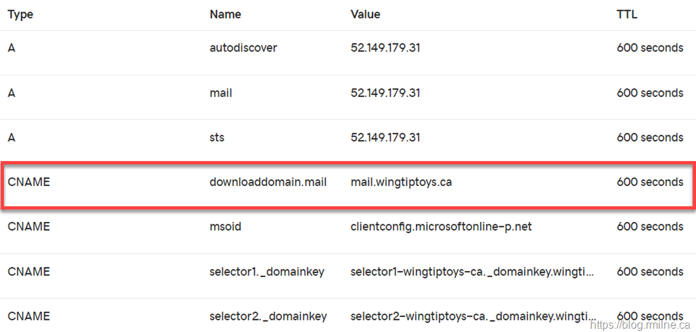The image size is (696, 332).
Task: Open the blog.rmilne.ca watermark link
Action: [x=640, y=325]
